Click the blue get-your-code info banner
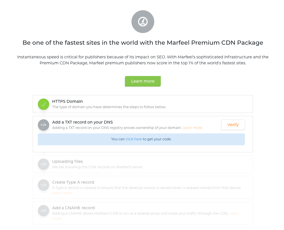This screenshot has height=230, width=284. [x=141, y=139]
